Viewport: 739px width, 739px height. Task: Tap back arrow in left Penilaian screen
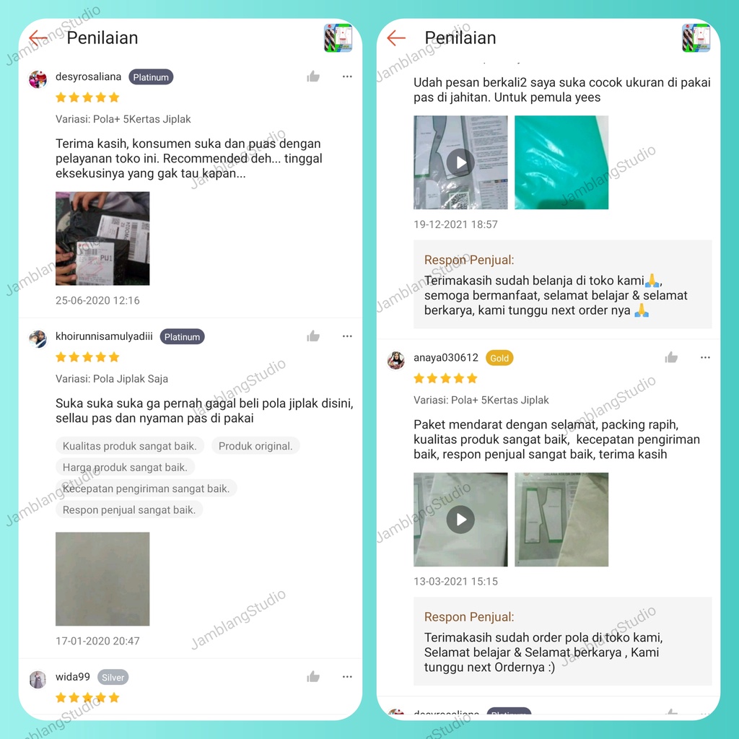point(38,38)
